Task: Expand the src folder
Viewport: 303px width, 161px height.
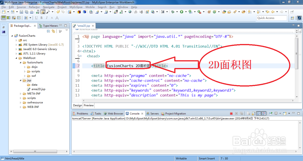Action: tap(16, 40)
